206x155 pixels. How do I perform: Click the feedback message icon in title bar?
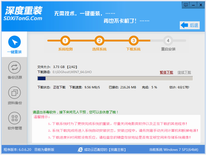tap(186, 5)
